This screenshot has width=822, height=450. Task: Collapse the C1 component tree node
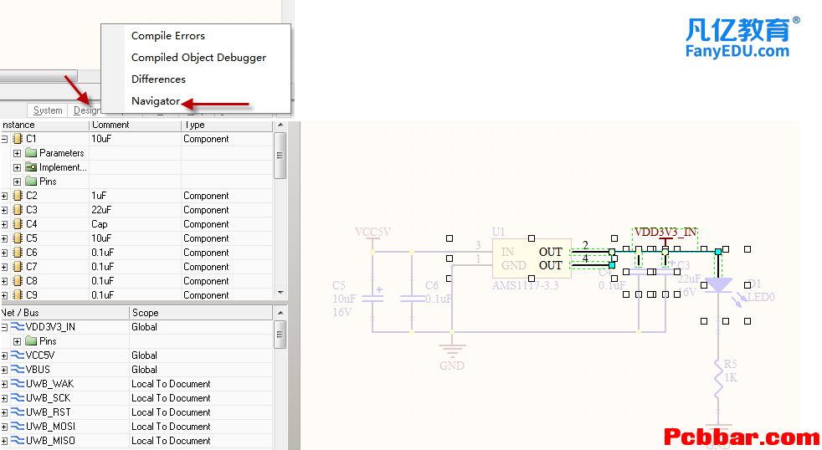[x=4, y=139]
